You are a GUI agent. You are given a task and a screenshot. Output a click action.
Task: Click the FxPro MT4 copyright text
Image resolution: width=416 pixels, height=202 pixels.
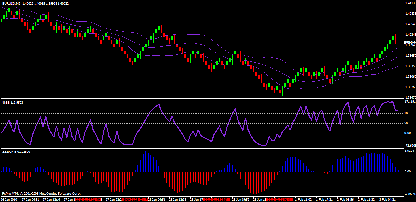[41, 194]
